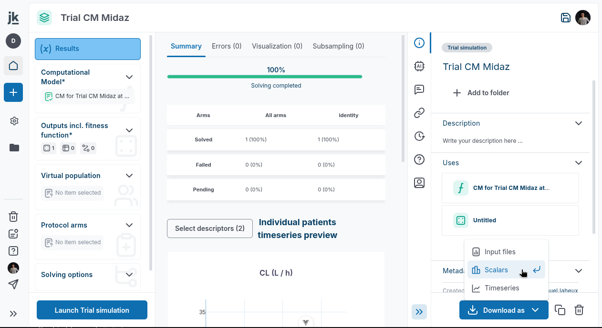Screen dimensions: 602x328
Task: Switch to the Errors (0) tab
Action: tap(227, 46)
